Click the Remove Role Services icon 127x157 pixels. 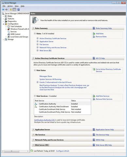click(x=94, y=99)
